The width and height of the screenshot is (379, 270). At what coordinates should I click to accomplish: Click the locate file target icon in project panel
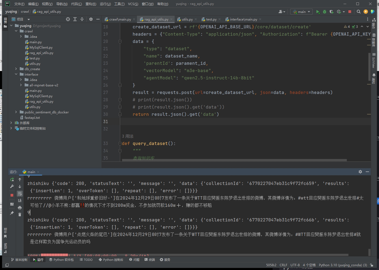click(68, 19)
